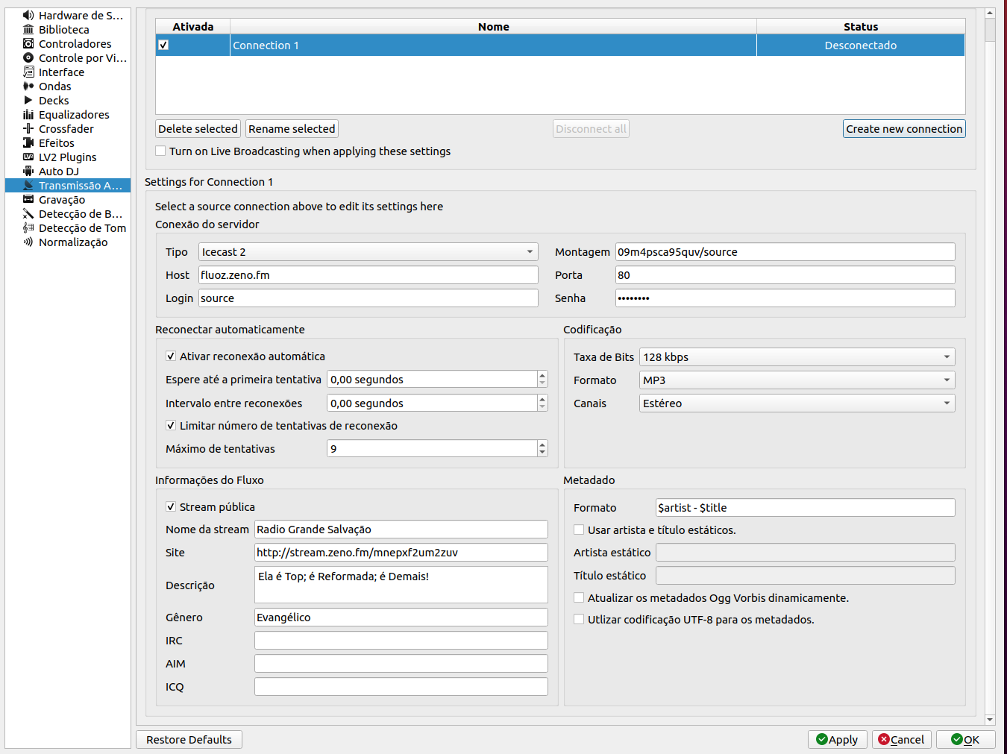Click the Descrição text area
Screen dimensions: 1007x754
(401, 585)
